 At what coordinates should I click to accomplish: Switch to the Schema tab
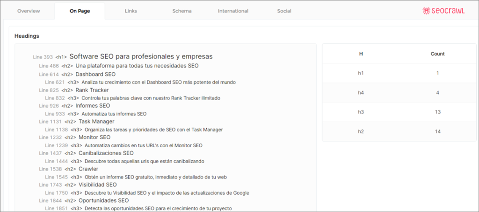[182, 11]
